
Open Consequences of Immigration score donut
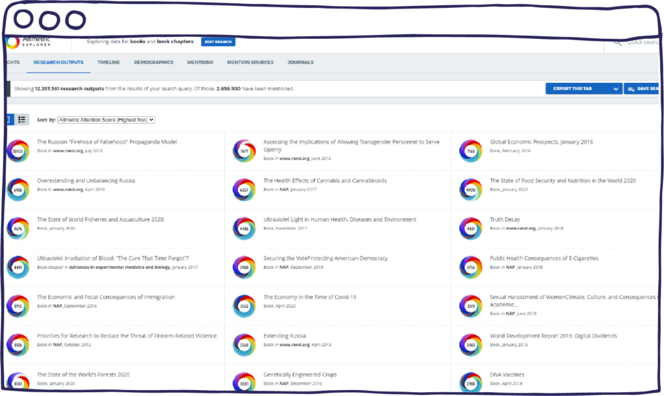pos(18,306)
